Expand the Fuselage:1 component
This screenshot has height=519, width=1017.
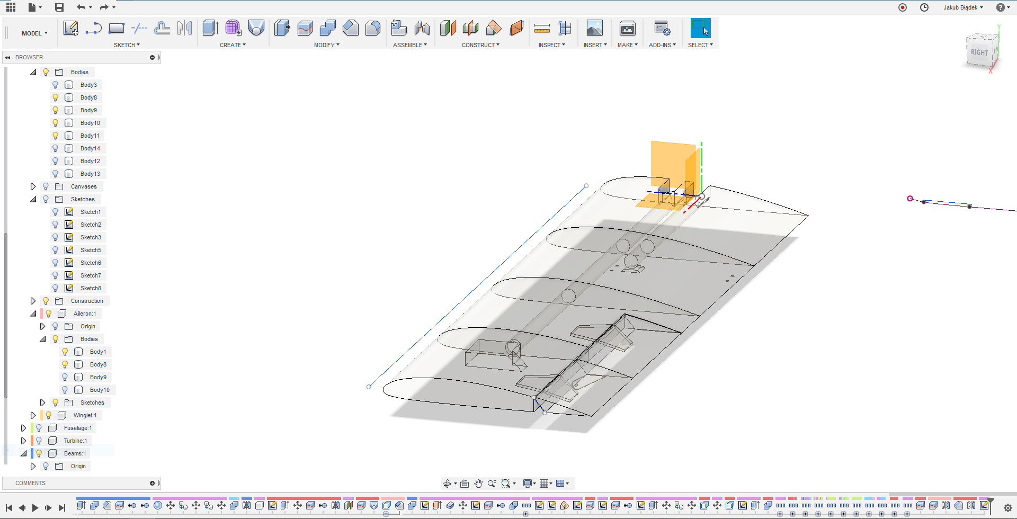23,428
